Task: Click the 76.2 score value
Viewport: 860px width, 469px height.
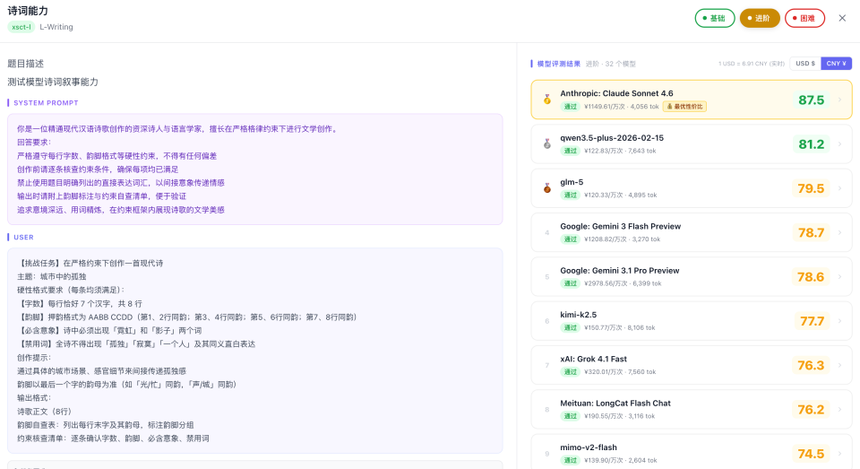Action: point(812,409)
